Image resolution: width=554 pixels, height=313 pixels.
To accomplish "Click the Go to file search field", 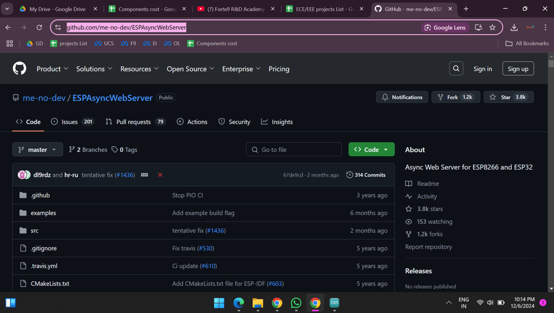I will coord(294,149).
